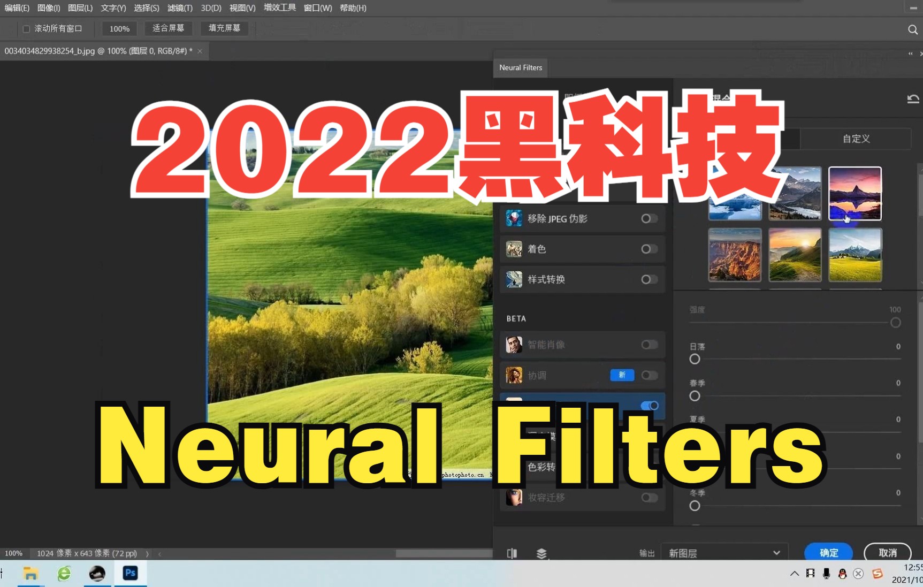
Task: Open the 窗口(W) menu
Action: point(318,8)
